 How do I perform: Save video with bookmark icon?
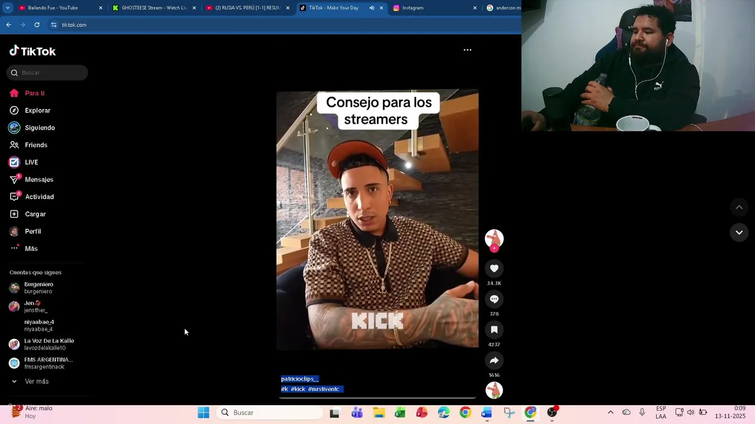coord(494,330)
